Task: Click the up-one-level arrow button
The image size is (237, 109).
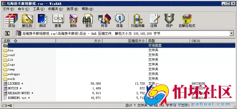Action: (x=7, y=33)
